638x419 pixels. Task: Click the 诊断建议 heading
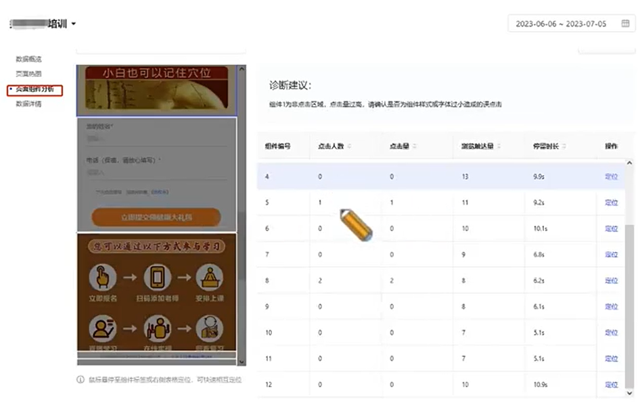pyautogui.click(x=290, y=85)
